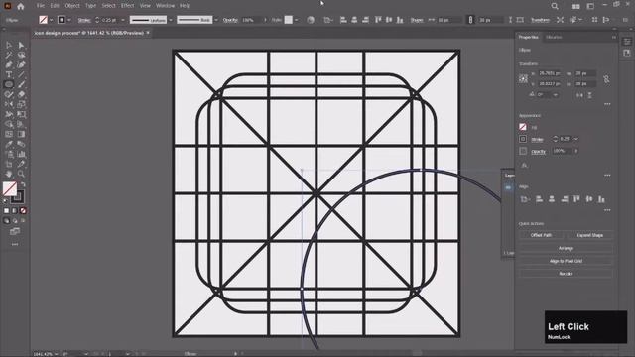Screen dimensions: 635x357
Task: Select the Shape Builder tool
Action: [9, 124]
